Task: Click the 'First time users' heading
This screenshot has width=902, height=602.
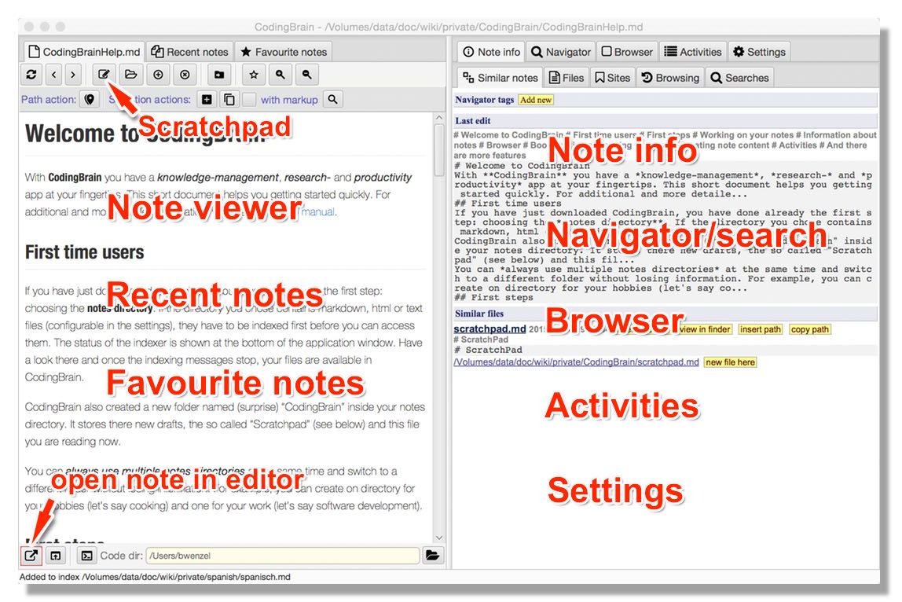Action: (x=85, y=252)
